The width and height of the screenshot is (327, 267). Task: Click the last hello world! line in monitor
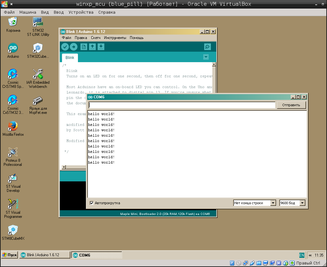tap(101, 162)
